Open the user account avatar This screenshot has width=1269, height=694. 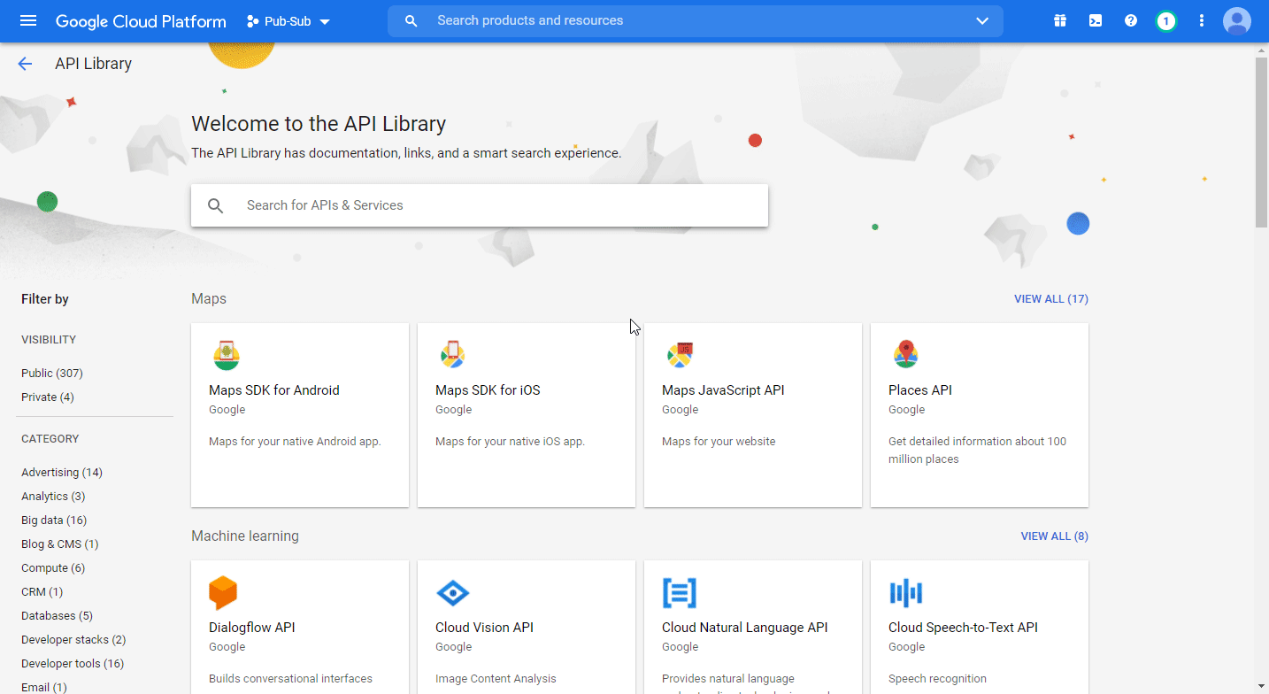tap(1237, 20)
